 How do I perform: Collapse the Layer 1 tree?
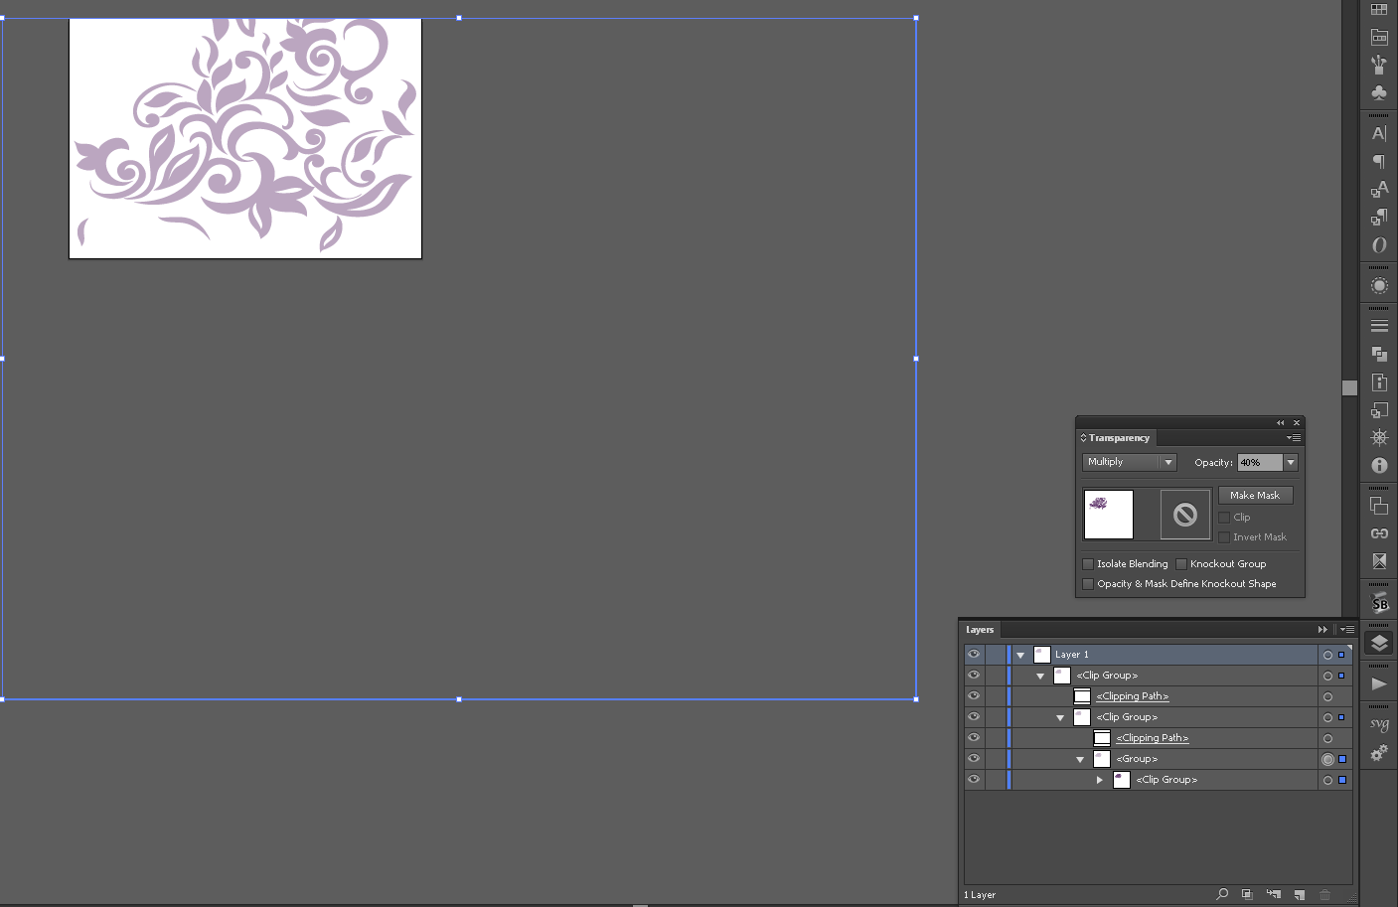(x=1020, y=656)
